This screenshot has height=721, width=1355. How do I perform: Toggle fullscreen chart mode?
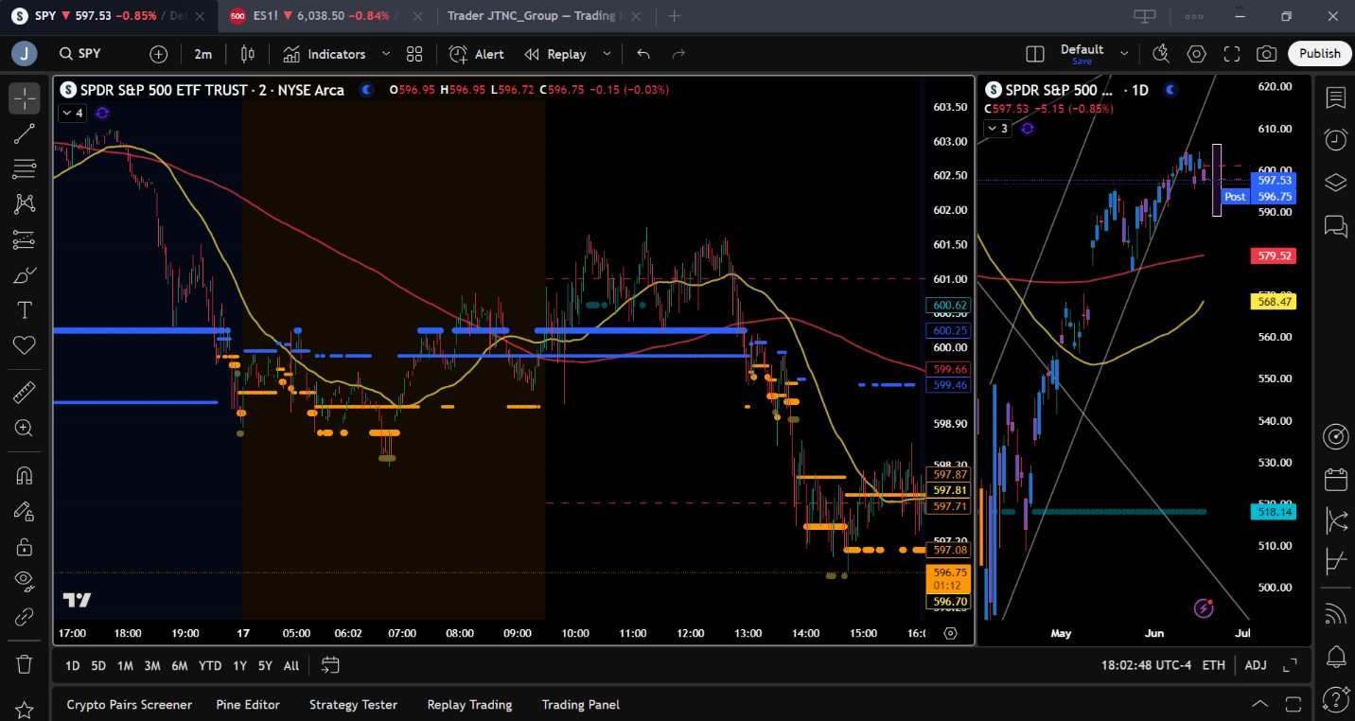pyautogui.click(x=1231, y=54)
